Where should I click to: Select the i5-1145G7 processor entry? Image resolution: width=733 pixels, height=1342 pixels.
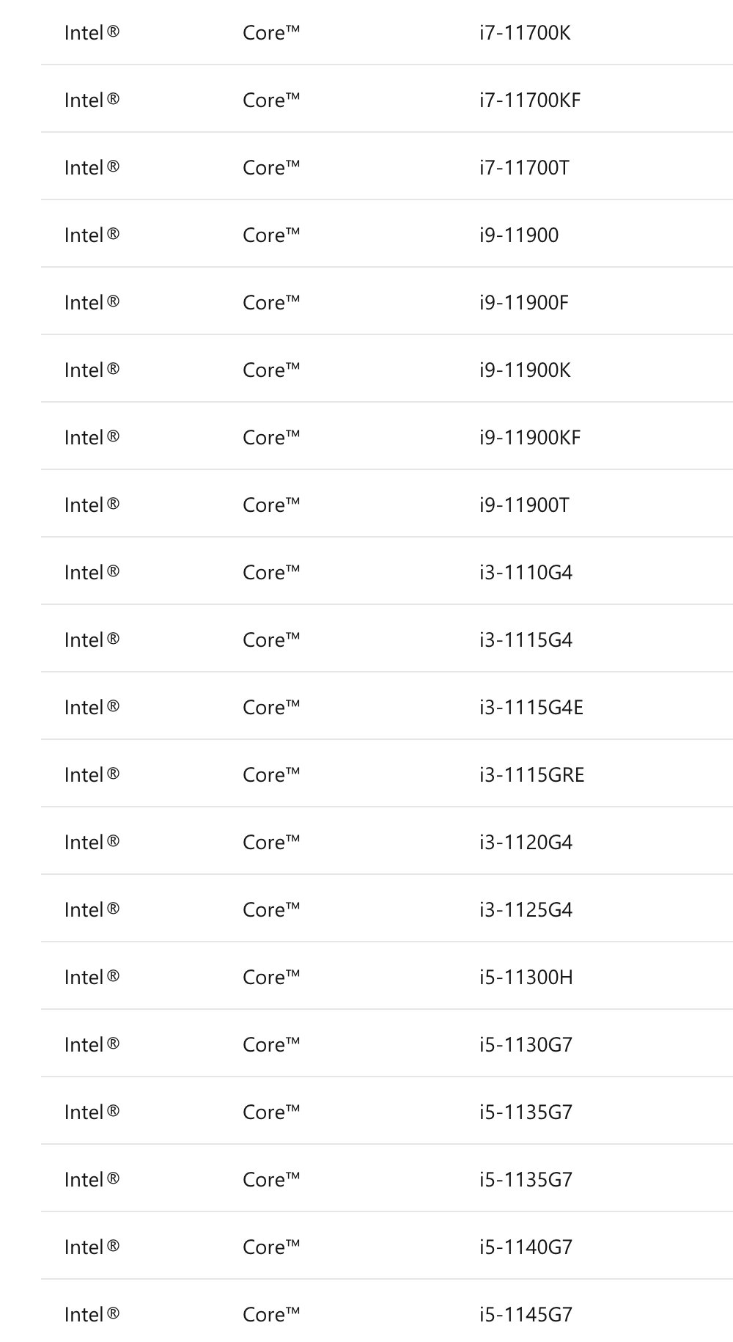tap(526, 1315)
